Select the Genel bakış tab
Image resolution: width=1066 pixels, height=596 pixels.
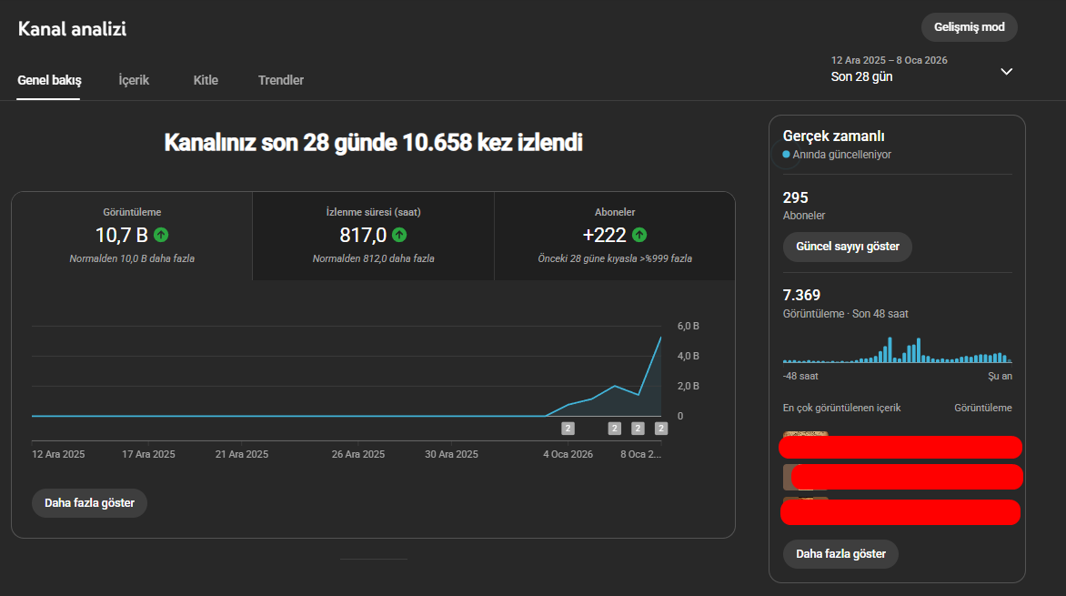pyautogui.click(x=49, y=80)
